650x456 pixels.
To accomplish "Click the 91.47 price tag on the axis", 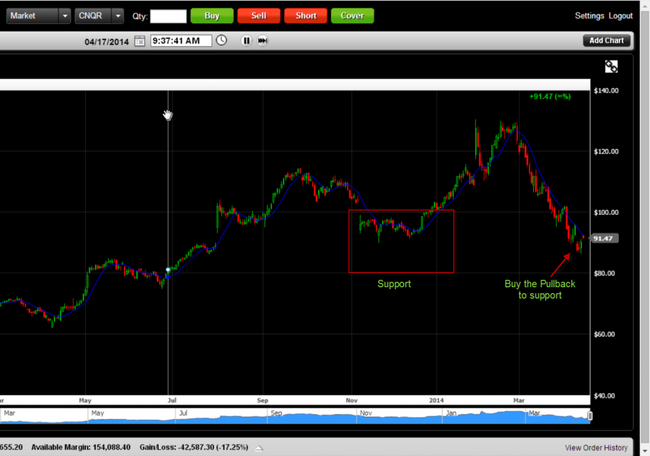I will coord(603,238).
